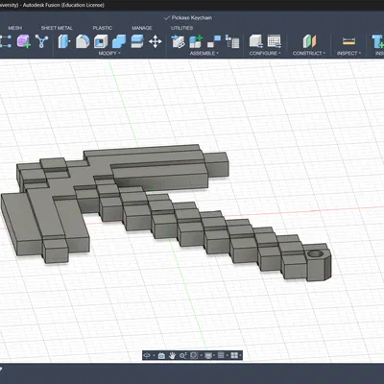
Task: Activate the Fillet tool
Action: tap(83, 41)
